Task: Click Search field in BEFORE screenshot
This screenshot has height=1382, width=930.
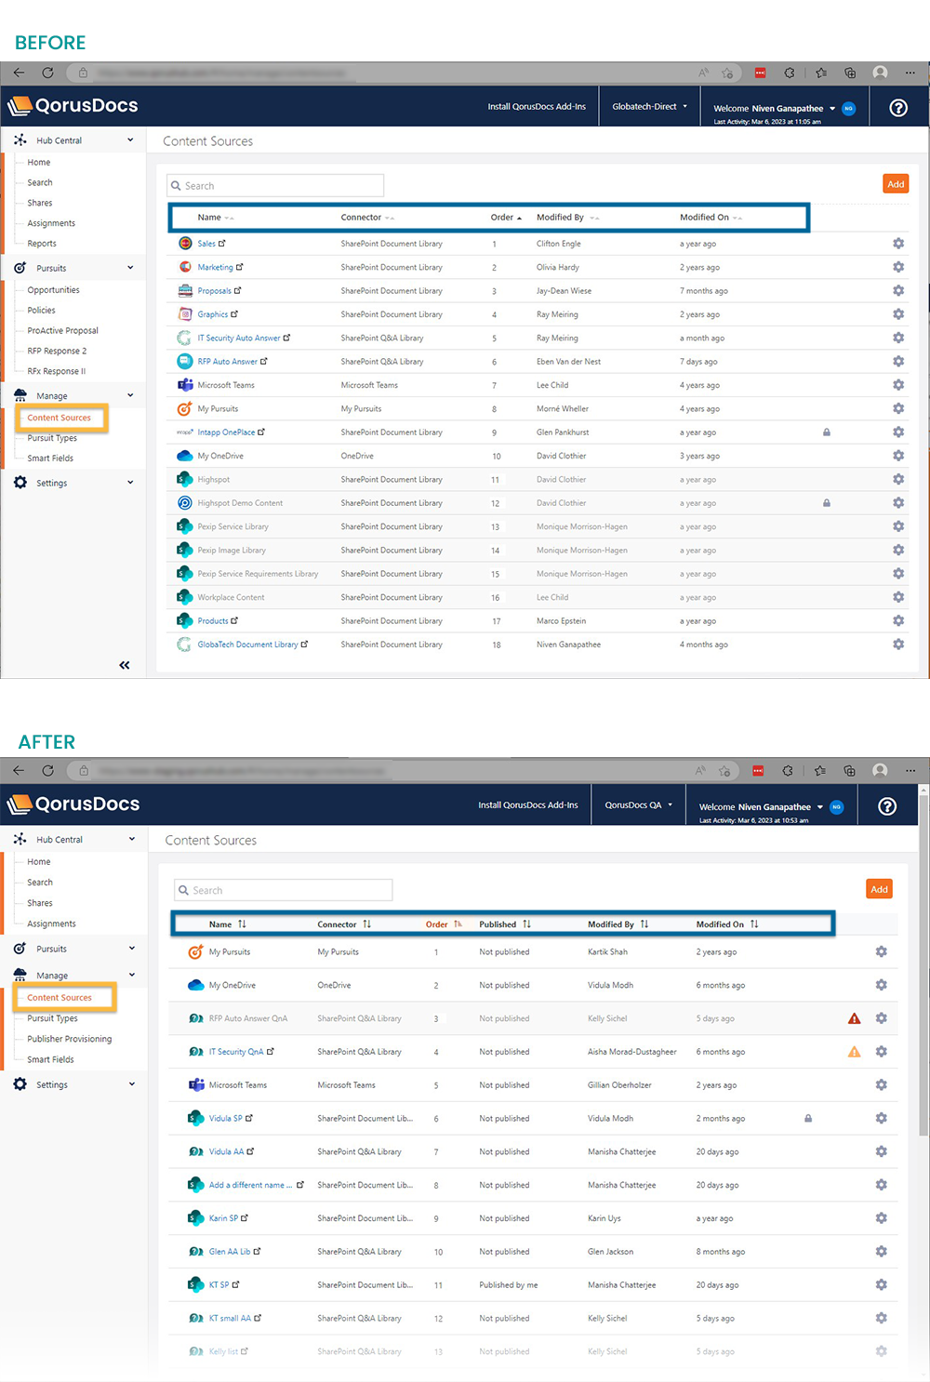Action: [275, 185]
